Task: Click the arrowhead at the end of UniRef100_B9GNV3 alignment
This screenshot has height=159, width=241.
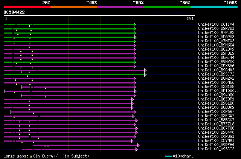Action: (145, 71)
